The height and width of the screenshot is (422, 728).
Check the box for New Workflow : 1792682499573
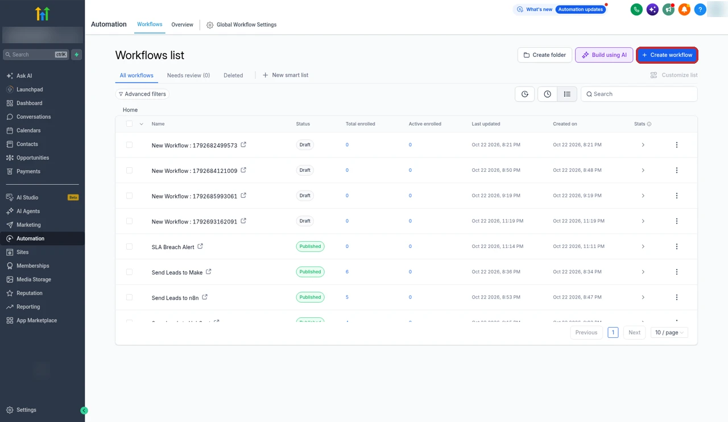pos(129,145)
